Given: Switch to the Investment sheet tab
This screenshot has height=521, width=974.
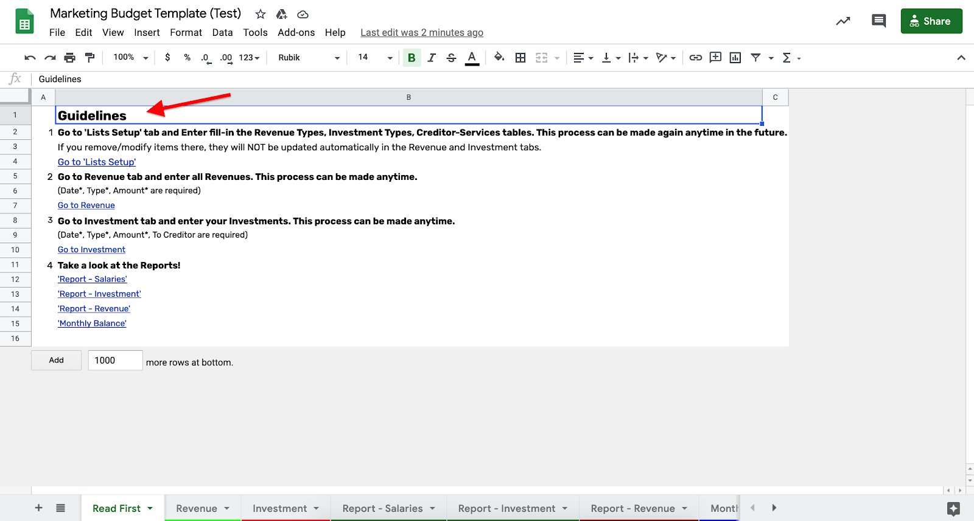Looking at the screenshot, I should pos(286,508).
